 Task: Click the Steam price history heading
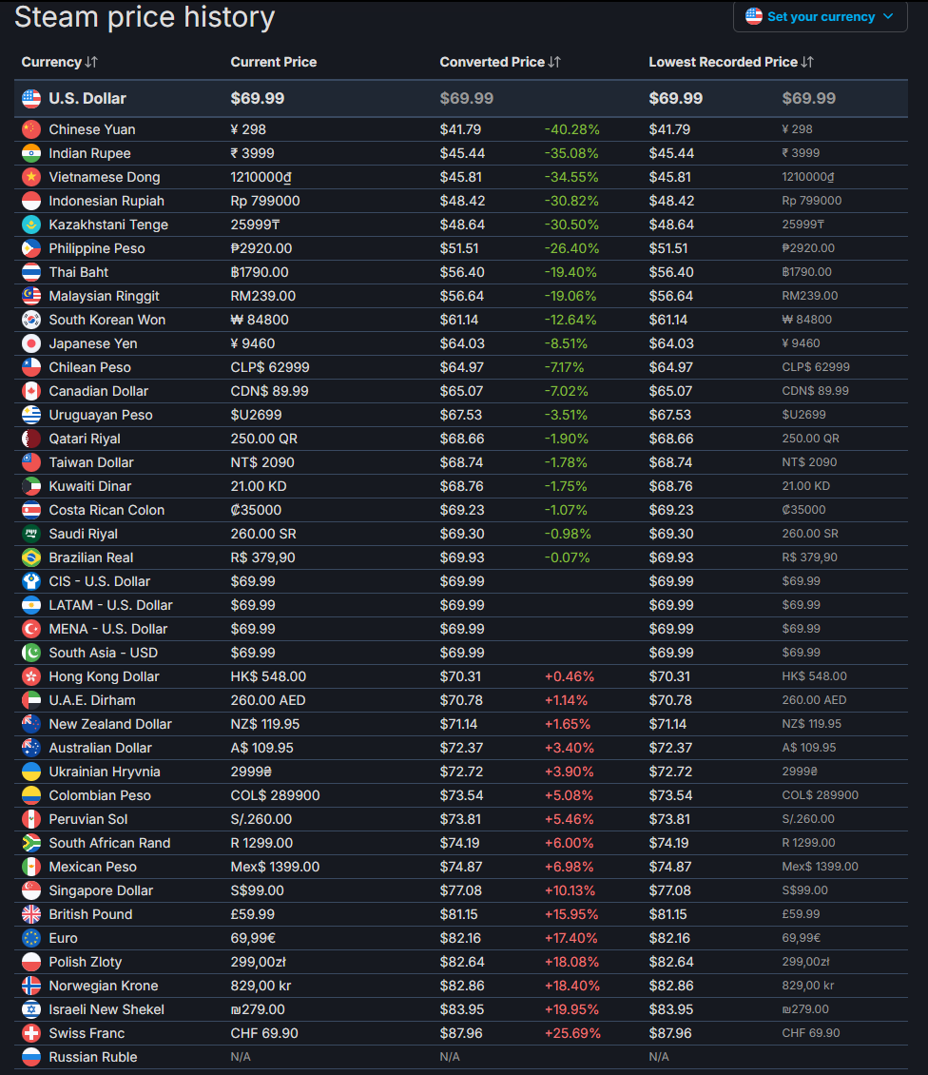(x=145, y=16)
